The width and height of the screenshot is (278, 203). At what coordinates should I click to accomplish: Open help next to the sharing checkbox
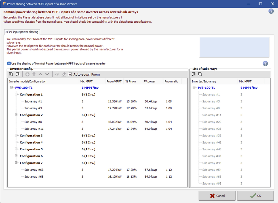pyautogui.click(x=265, y=63)
